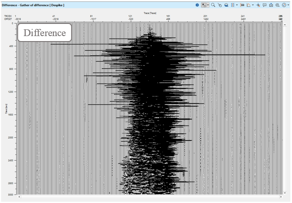292x203 pixels.
Task: Open the comment annotation bubble icon
Action: coord(265,5)
